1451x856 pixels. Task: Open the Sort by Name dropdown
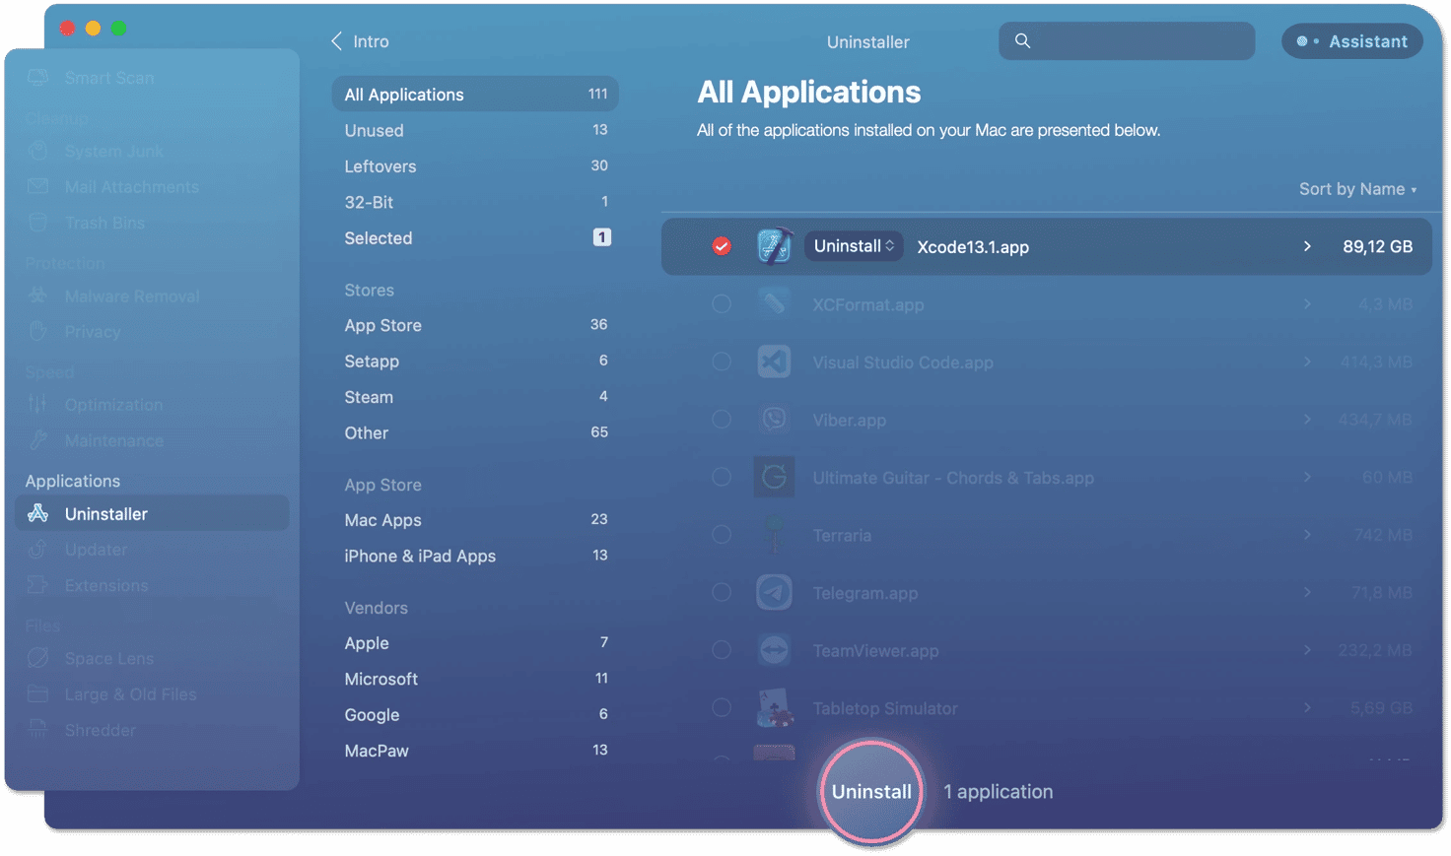[1357, 189]
